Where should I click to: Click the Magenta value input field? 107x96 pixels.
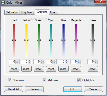[74, 62]
